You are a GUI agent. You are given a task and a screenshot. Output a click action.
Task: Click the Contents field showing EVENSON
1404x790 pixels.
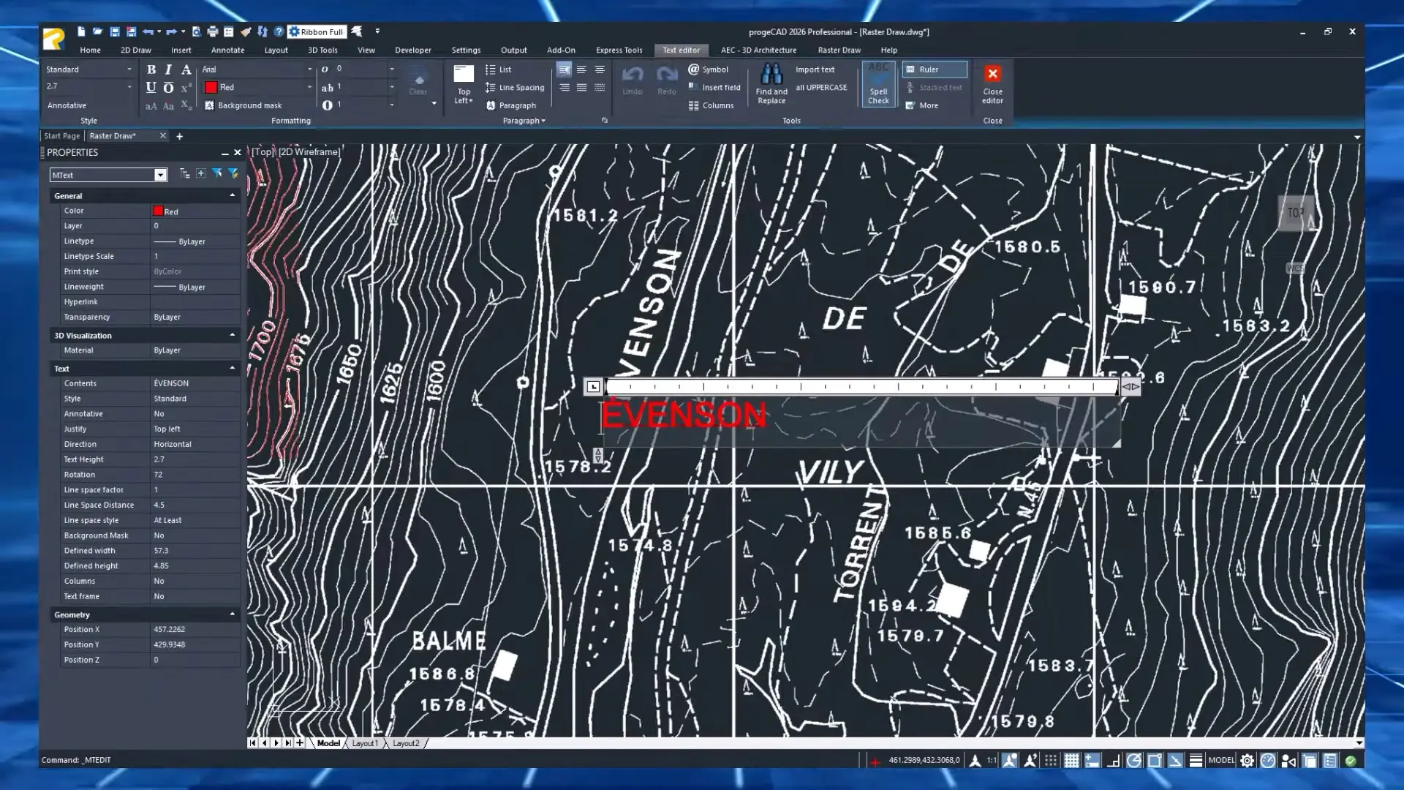195,383
